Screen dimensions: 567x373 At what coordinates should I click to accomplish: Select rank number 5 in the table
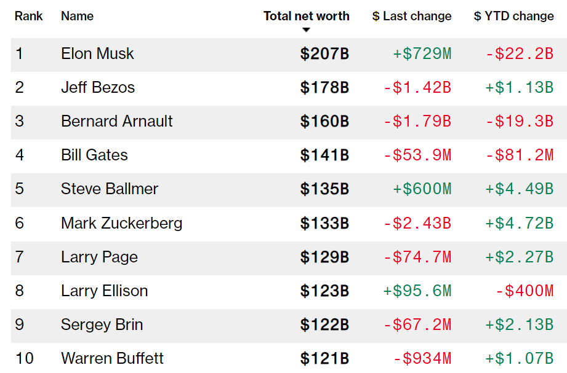[x=20, y=189]
